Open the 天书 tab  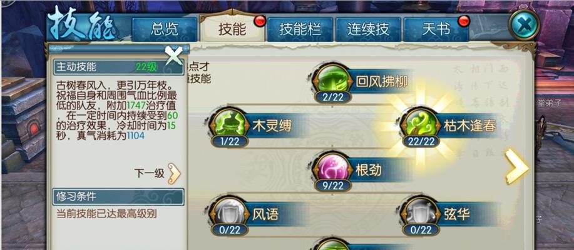pos(436,29)
